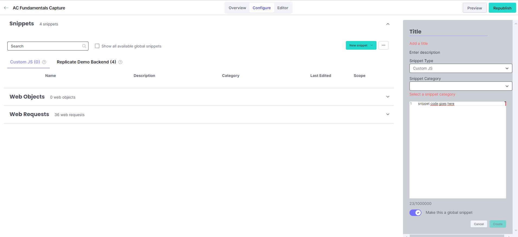Click the Republish button
518x237 pixels.
click(x=502, y=8)
